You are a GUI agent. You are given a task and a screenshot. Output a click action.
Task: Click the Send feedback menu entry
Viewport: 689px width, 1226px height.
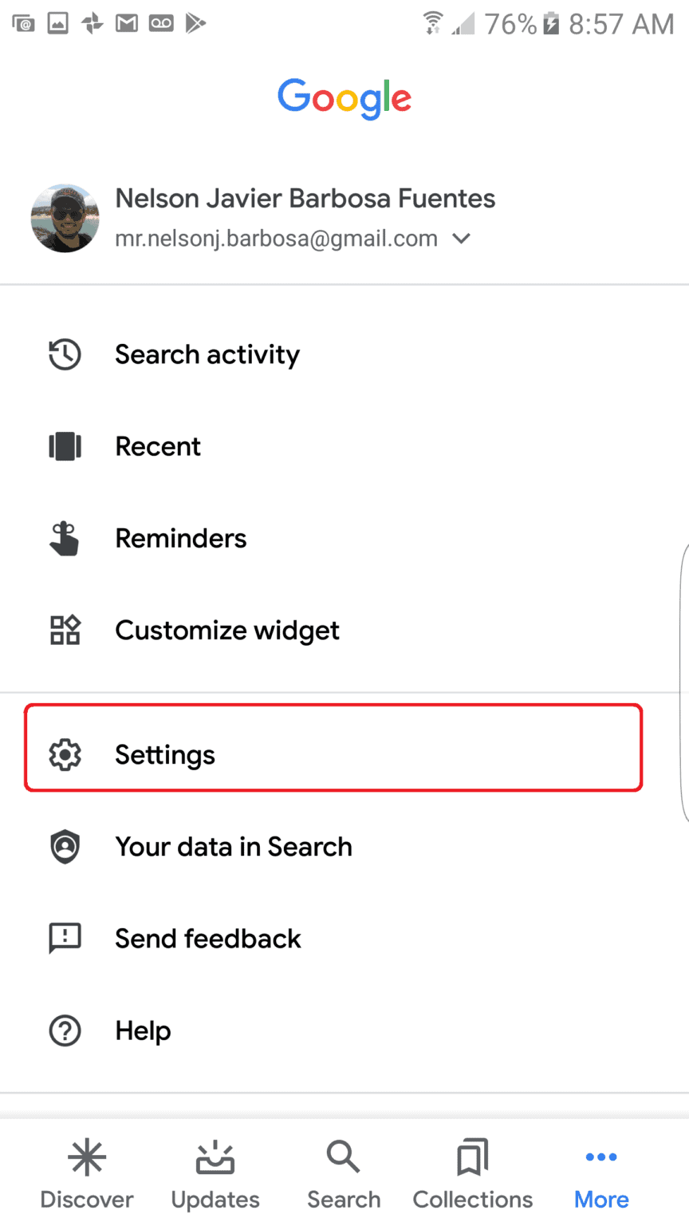207,938
